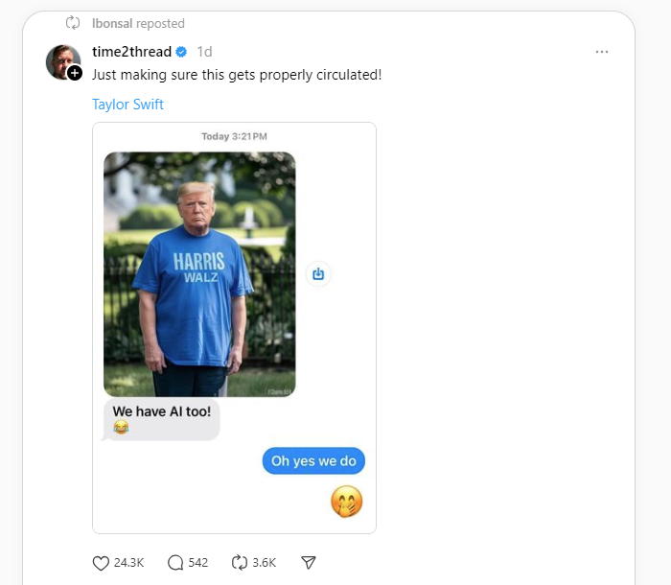Open the Harris Walz shirt photo

click(199, 274)
